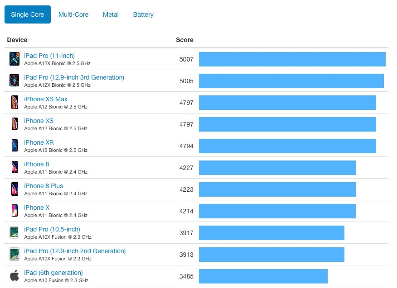The height and width of the screenshot is (288, 397).
Task: Open the iPad Pro (10.5-inch) link
Action: (52, 229)
